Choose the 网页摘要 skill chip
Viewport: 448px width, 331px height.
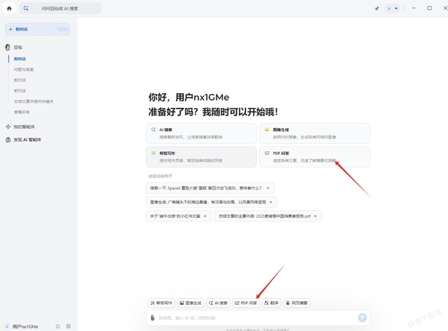296,303
